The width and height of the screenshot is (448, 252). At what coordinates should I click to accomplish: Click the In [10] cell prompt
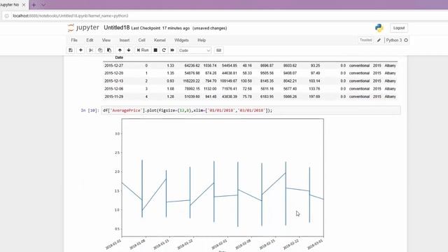pos(90,111)
